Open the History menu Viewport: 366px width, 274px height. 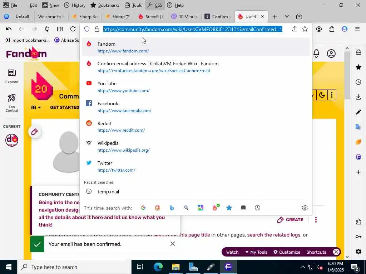pyautogui.click(x=75, y=5)
